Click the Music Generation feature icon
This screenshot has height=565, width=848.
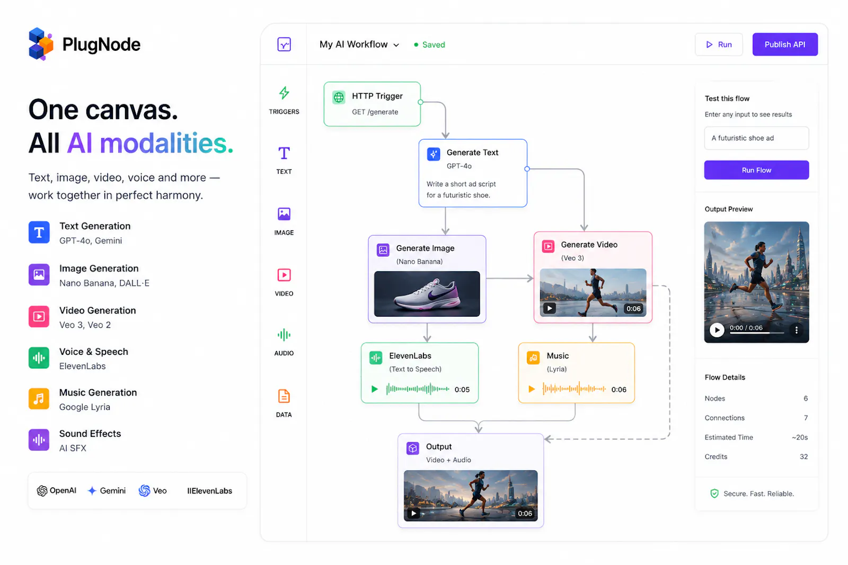coord(39,398)
